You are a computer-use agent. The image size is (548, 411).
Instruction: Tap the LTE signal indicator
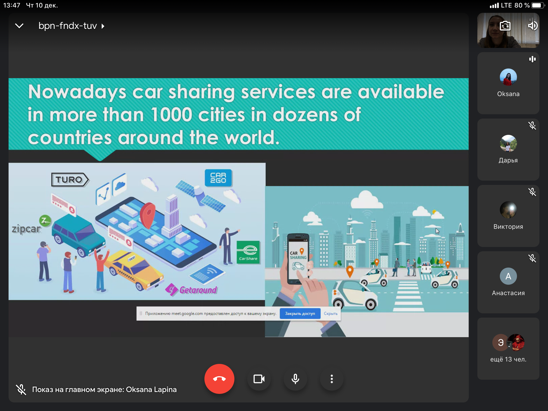tap(501, 5)
